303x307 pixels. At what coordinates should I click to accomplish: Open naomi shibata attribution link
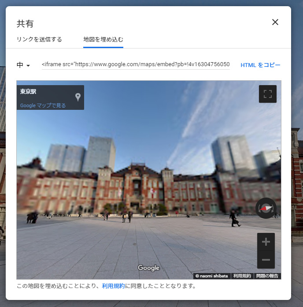[x=212, y=276]
